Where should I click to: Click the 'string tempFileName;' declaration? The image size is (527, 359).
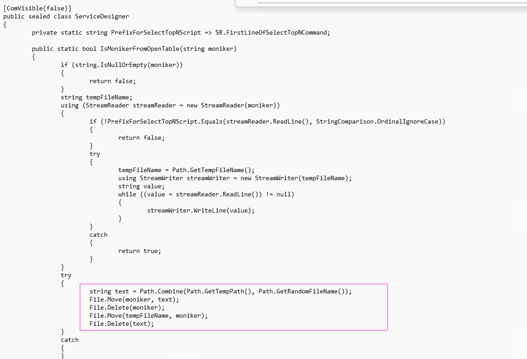coord(97,98)
